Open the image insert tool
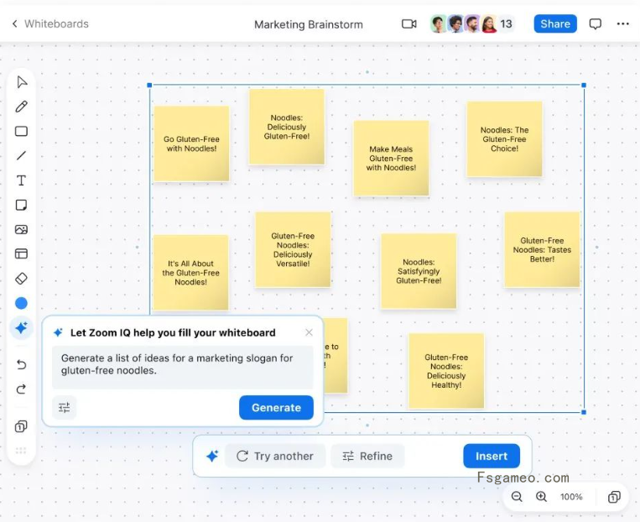The height and width of the screenshot is (522, 640). click(21, 230)
